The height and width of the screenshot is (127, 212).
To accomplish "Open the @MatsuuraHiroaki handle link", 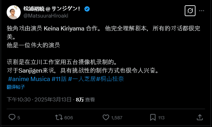I will pyautogui.click(x=46, y=16).
